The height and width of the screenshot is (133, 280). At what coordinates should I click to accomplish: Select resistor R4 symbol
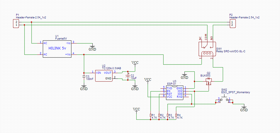click(176, 115)
